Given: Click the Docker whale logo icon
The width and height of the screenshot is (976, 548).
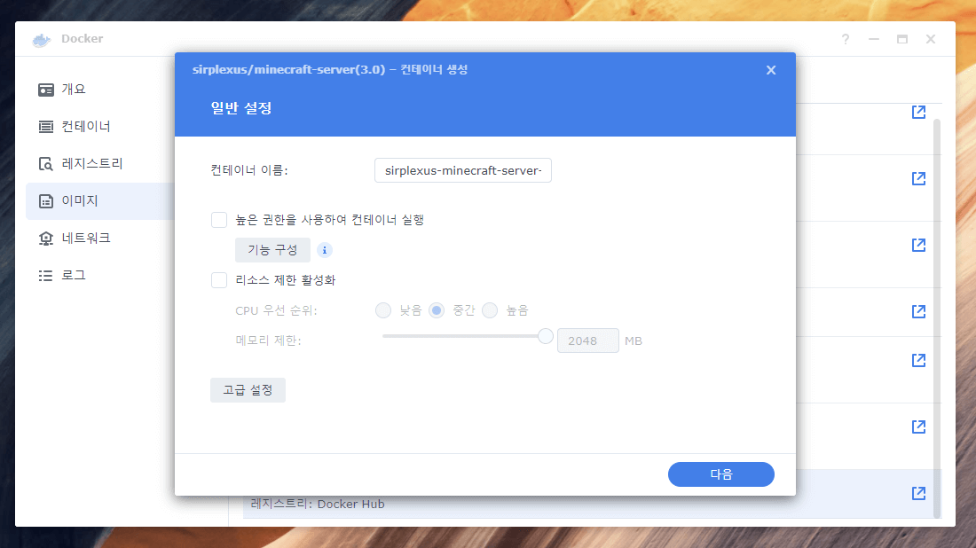Looking at the screenshot, I should pos(42,40).
